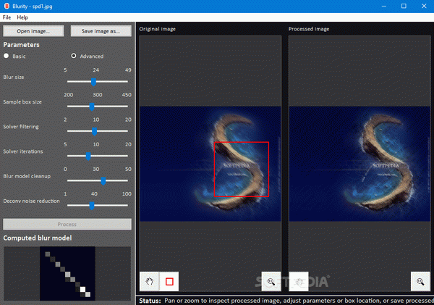Screen dimensions: 434x305
Task: Click the 'Computed blur model' heading
Action: click(38, 238)
